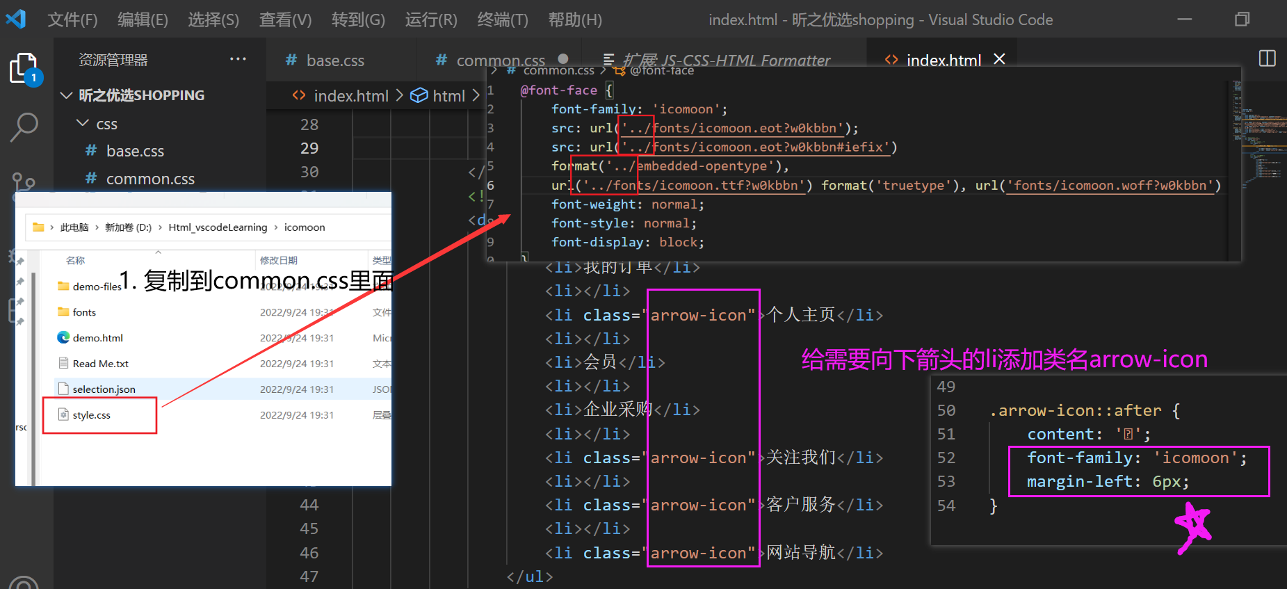This screenshot has height=589, width=1287.
Task: Click the 个人主页 list item line
Action: (714, 315)
